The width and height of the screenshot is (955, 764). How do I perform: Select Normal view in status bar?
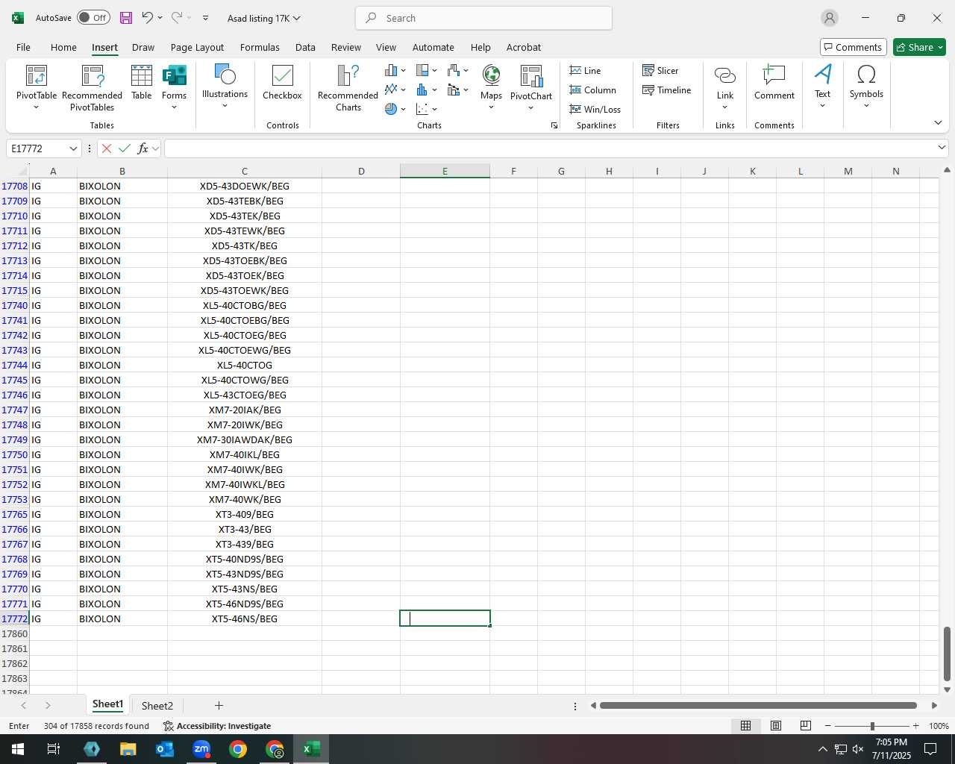pyautogui.click(x=745, y=726)
